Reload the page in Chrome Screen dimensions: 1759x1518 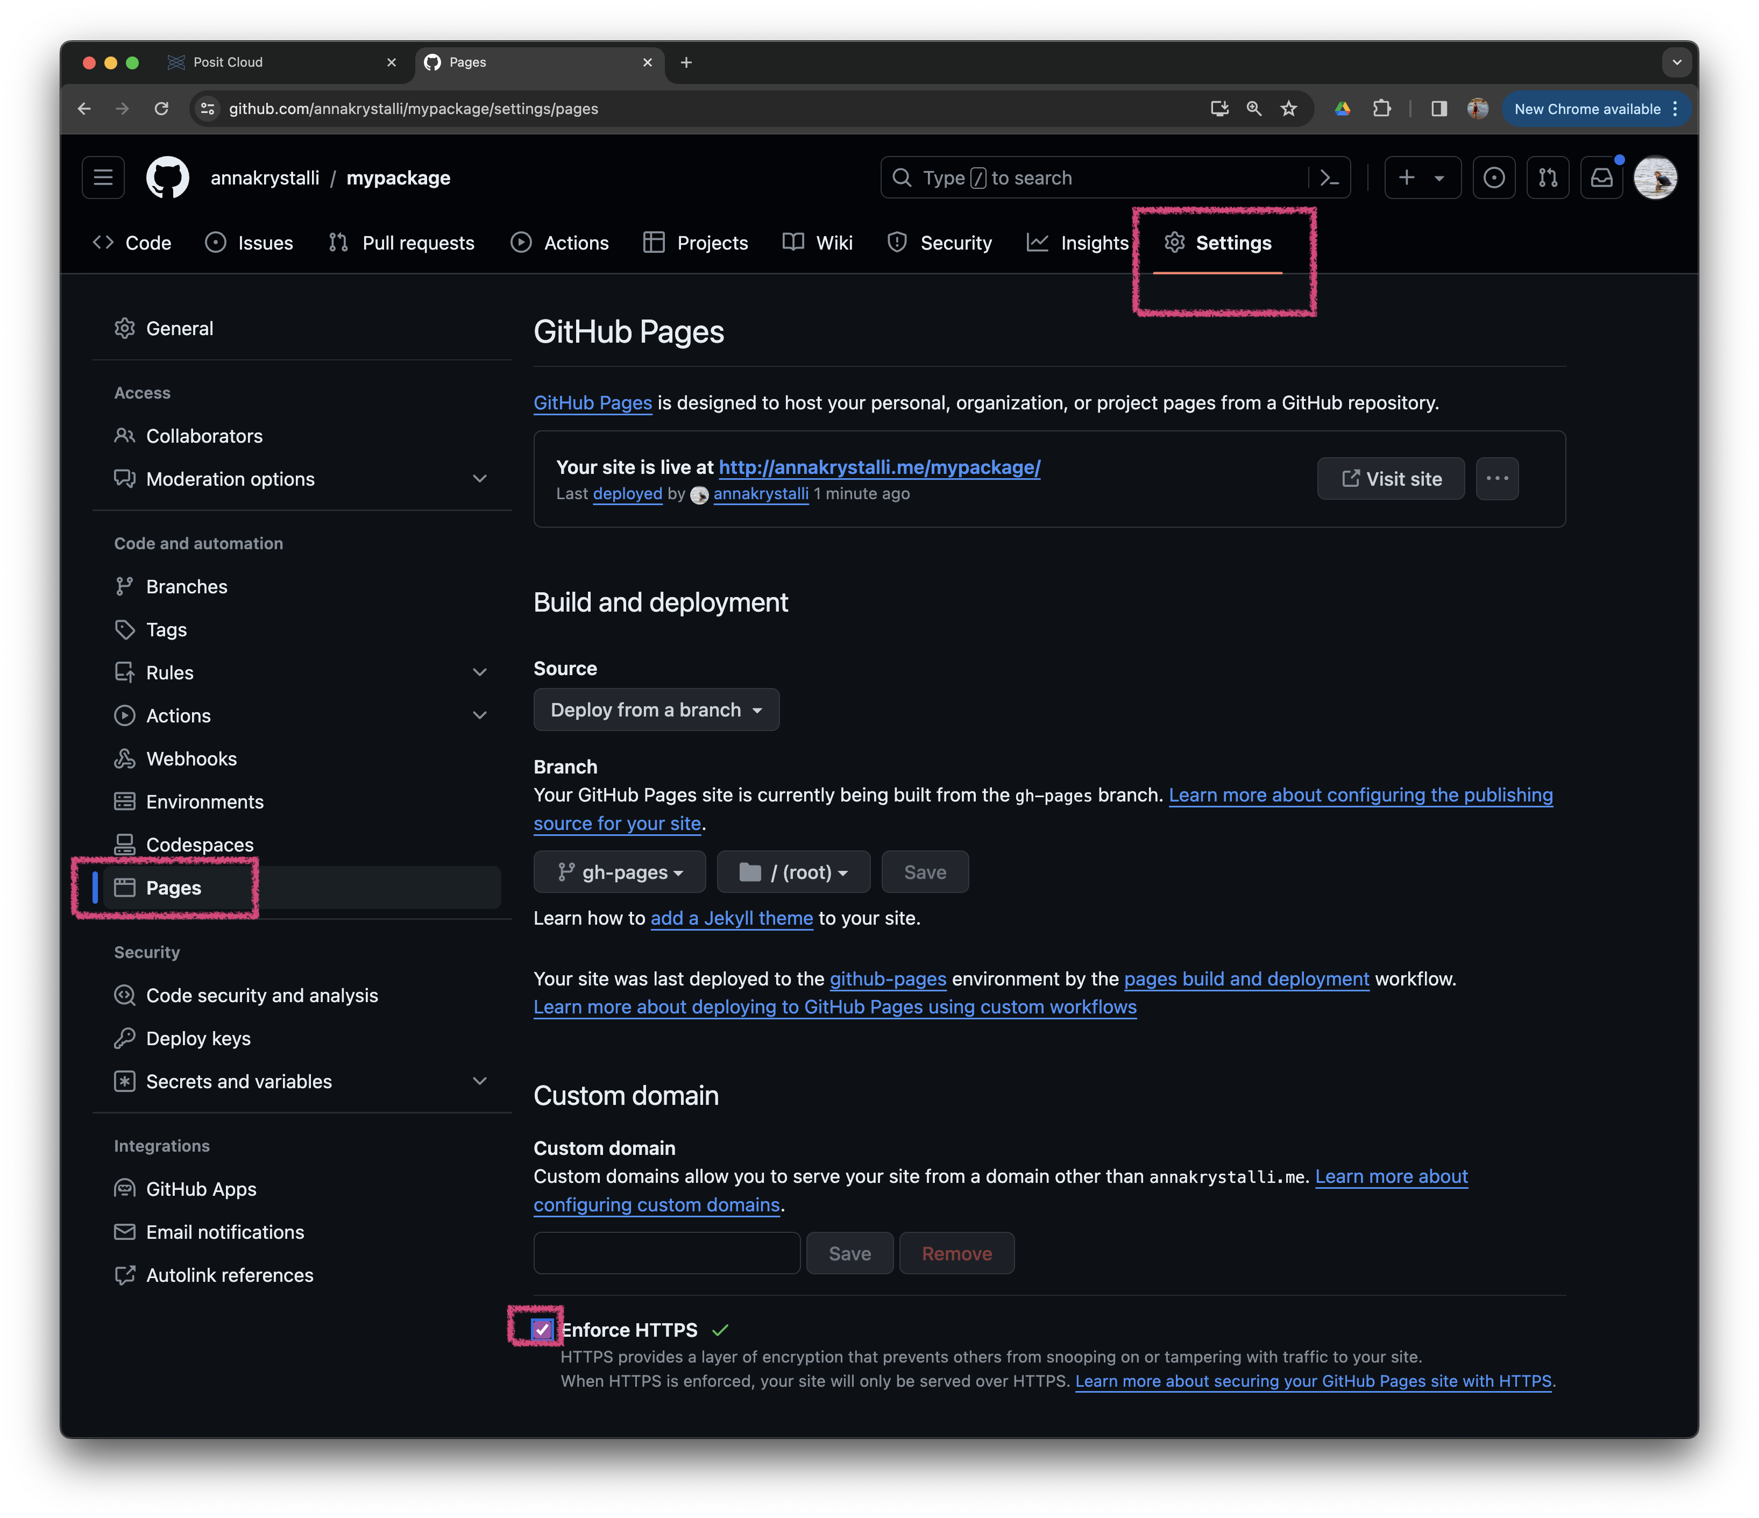(x=161, y=109)
